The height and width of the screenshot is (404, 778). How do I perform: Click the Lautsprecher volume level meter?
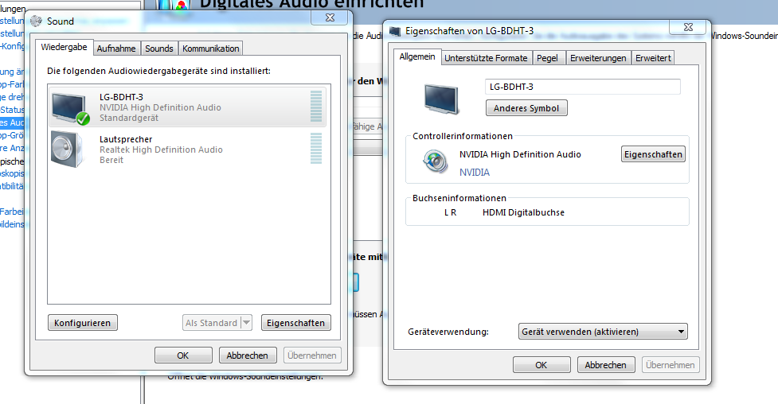tap(316, 148)
